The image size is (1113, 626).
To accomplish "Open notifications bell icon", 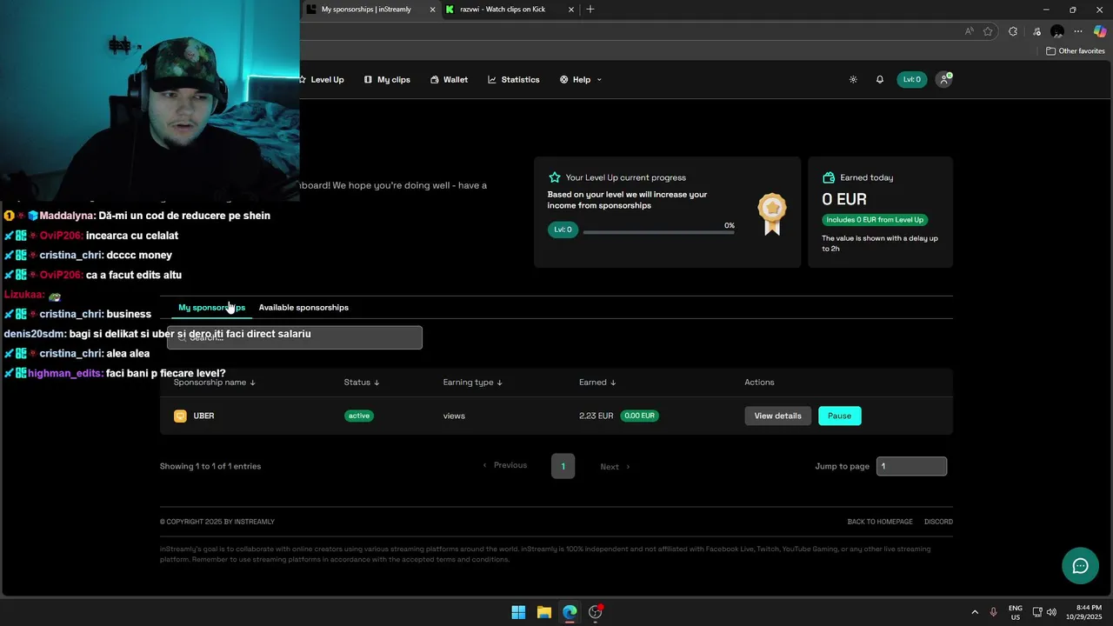I will tap(879, 79).
